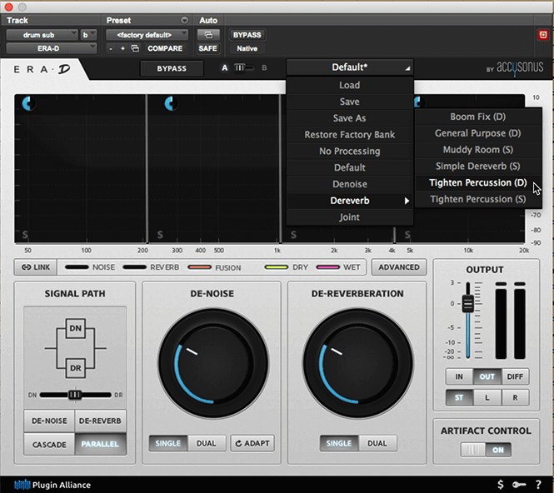
Task: Open the Joint preset category
Action: coord(349,217)
